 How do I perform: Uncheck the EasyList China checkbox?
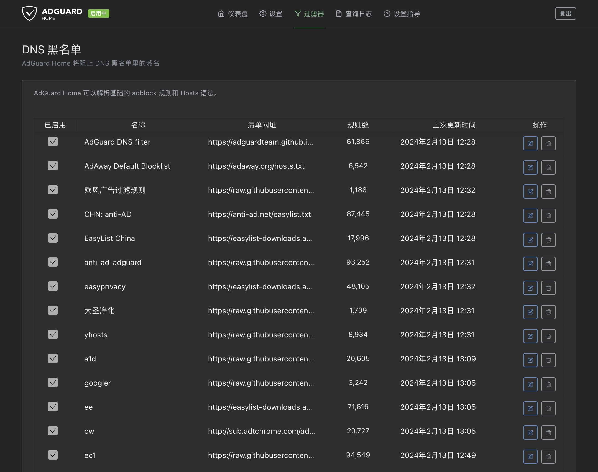point(53,238)
